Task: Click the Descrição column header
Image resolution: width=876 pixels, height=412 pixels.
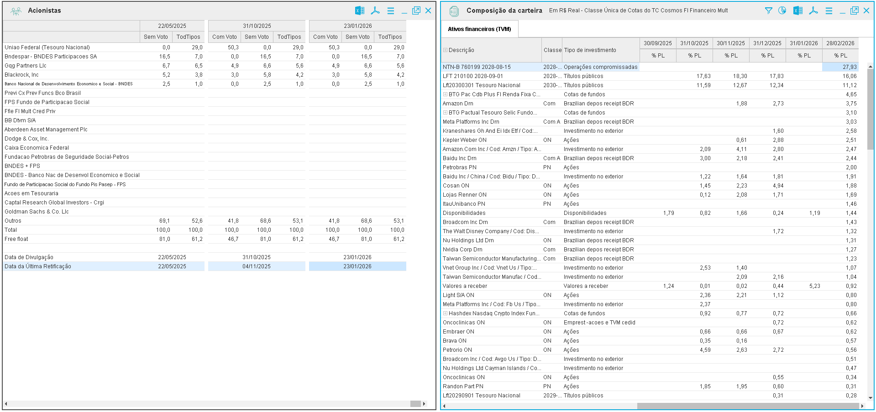Action: [491, 50]
